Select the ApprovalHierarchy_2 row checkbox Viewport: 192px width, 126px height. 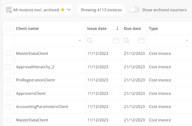pos(9,67)
